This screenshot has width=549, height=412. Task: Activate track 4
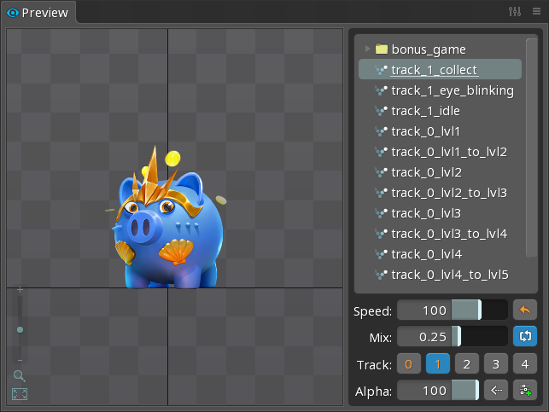(x=524, y=364)
